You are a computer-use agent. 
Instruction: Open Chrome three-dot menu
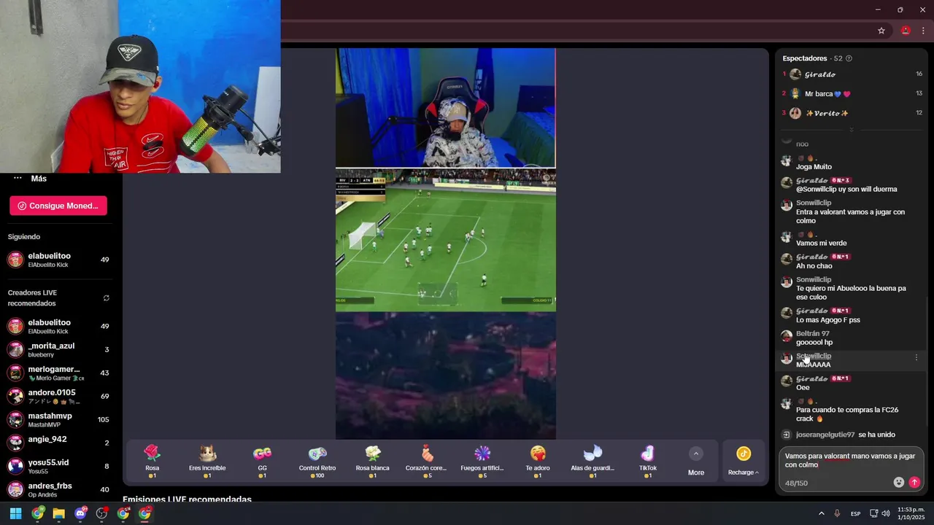(x=923, y=31)
